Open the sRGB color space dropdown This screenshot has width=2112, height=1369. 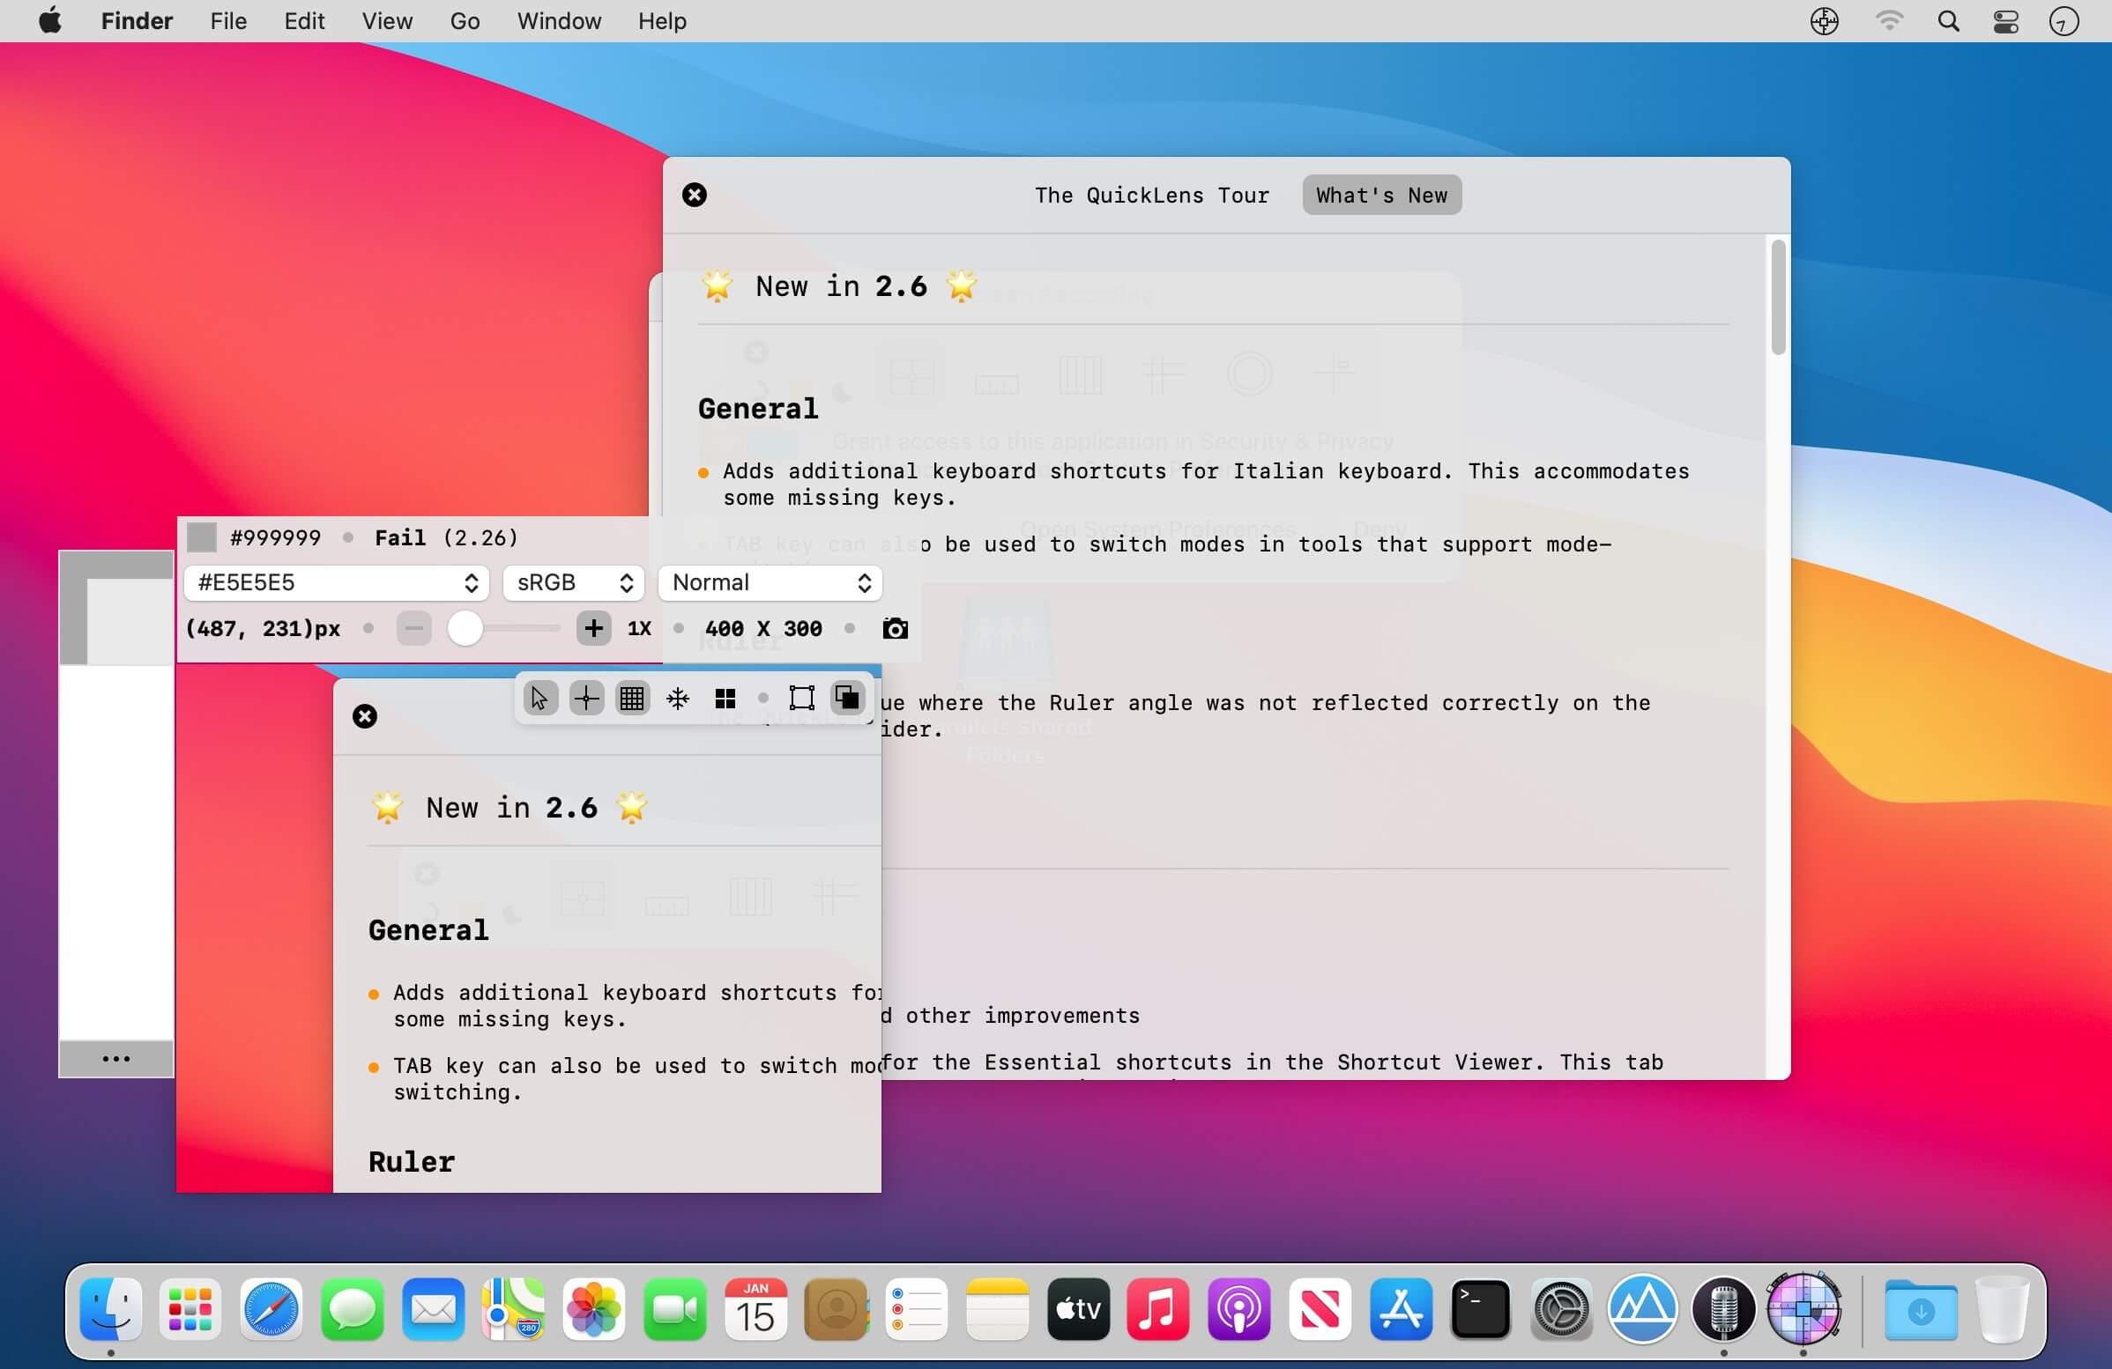coord(573,582)
